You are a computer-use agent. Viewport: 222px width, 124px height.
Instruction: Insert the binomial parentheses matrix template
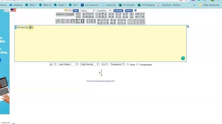point(142,21)
